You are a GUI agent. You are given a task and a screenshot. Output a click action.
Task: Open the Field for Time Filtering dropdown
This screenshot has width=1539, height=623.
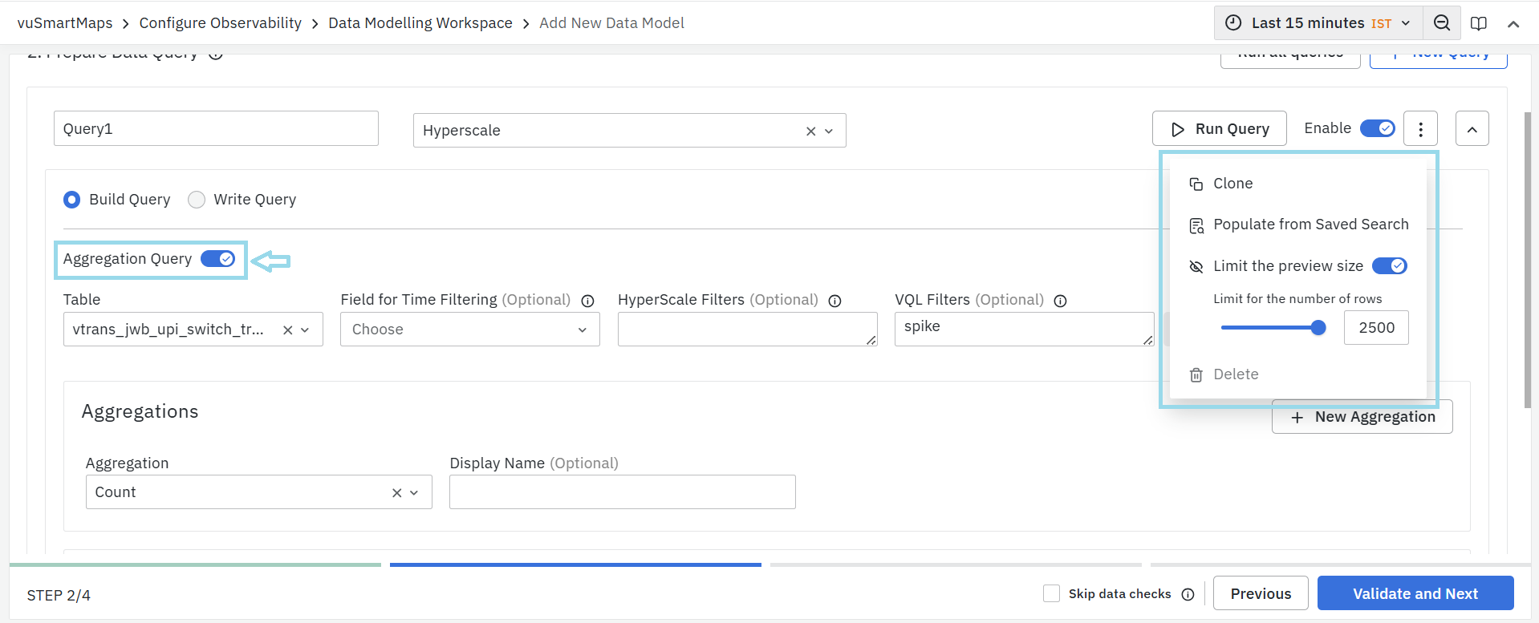coord(469,330)
